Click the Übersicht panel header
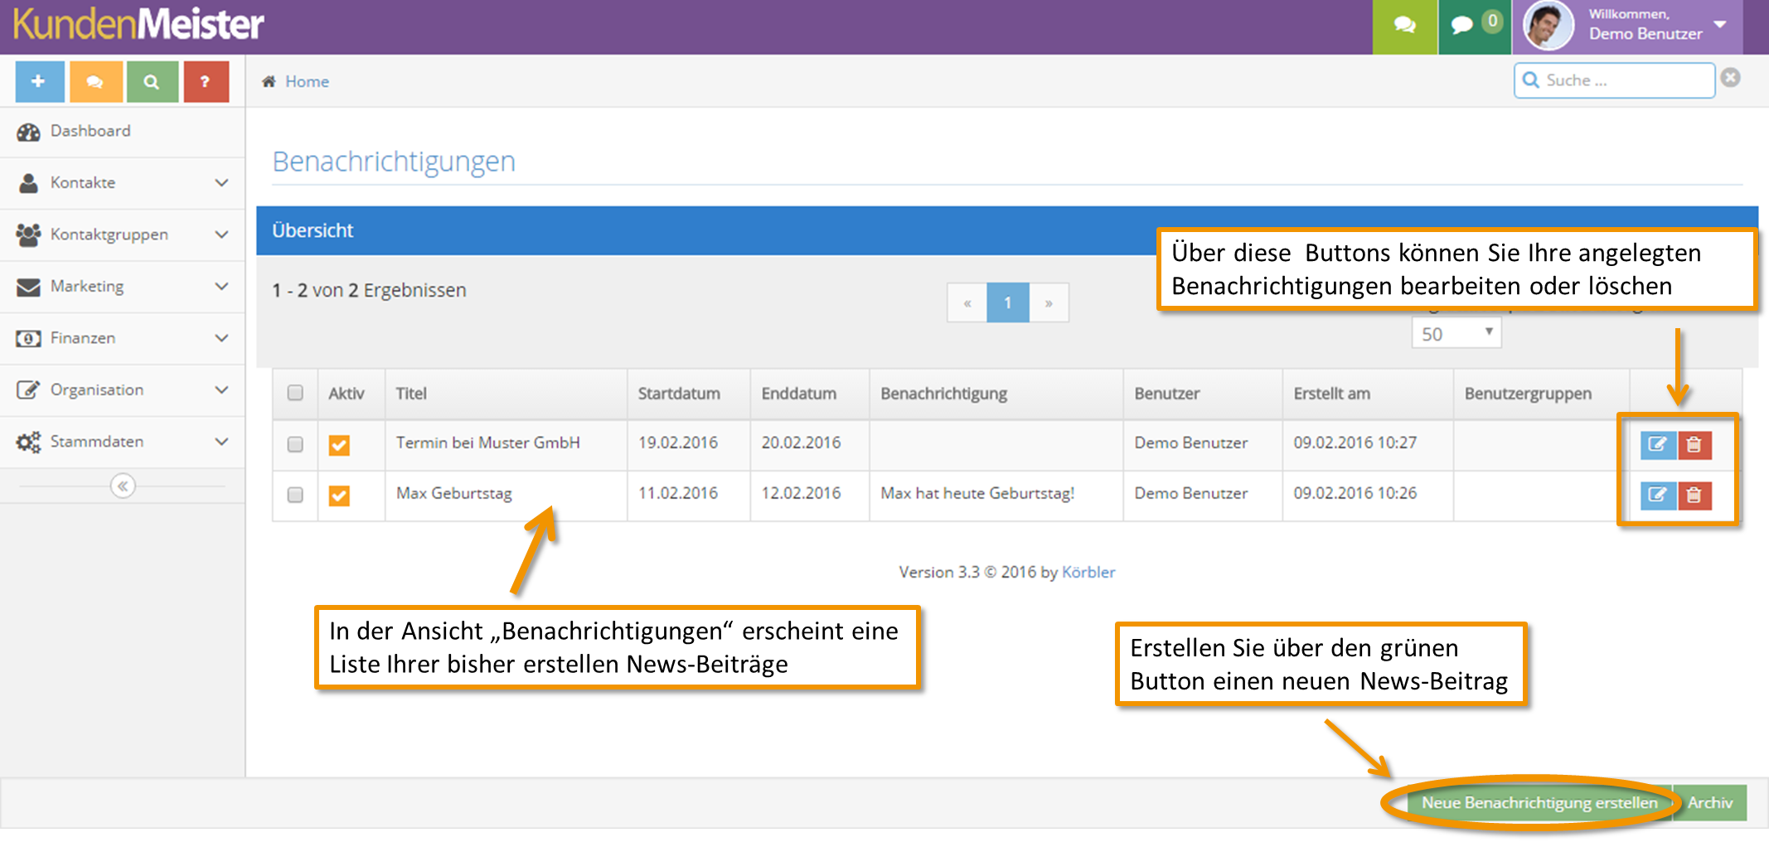This screenshot has width=1769, height=842. [x=1007, y=230]
